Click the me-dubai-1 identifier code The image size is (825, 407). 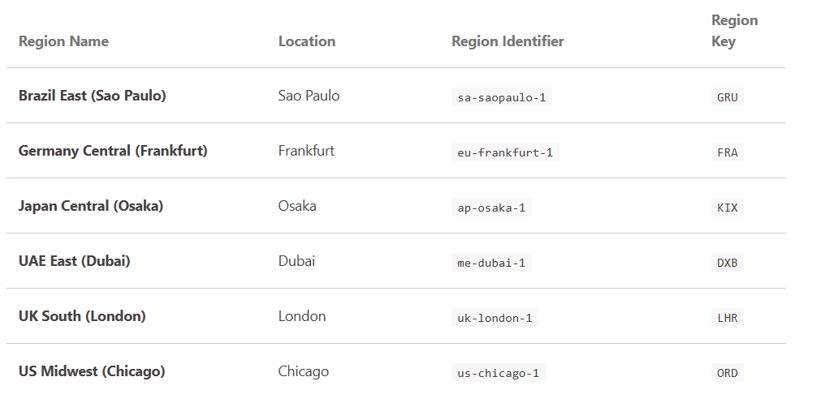(x=491, y=263)
